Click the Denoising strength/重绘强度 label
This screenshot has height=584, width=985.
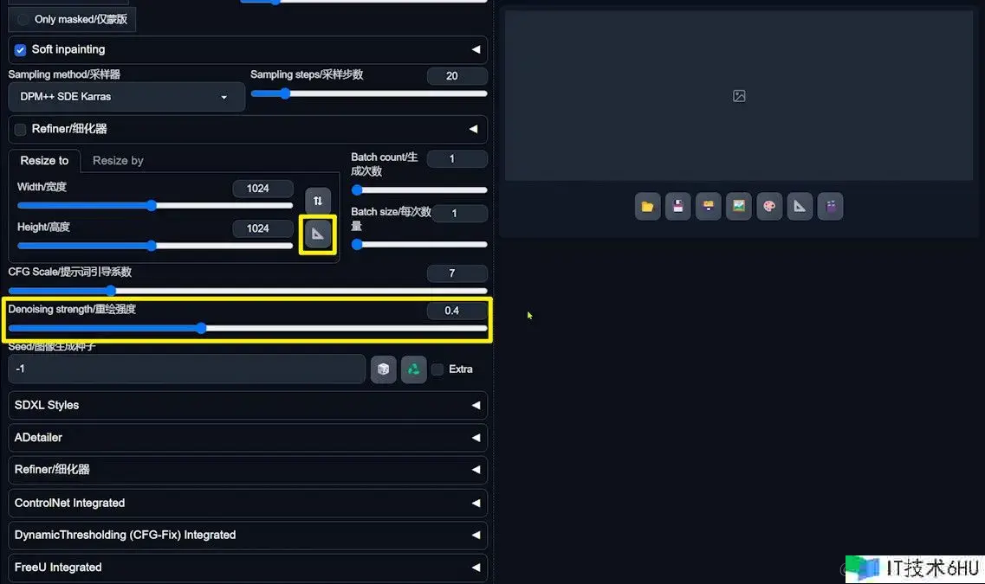[x=72, y=309]
